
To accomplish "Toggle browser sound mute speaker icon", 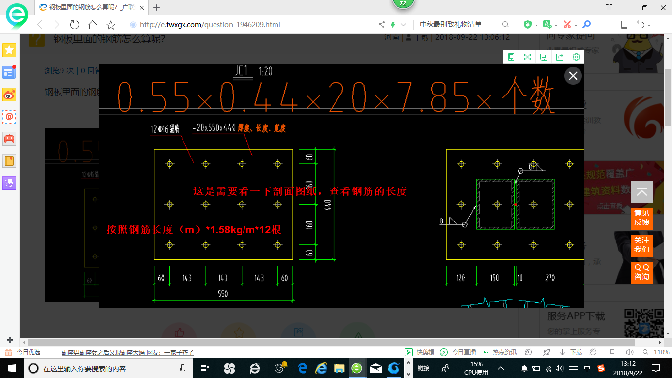I will (630, 352).
